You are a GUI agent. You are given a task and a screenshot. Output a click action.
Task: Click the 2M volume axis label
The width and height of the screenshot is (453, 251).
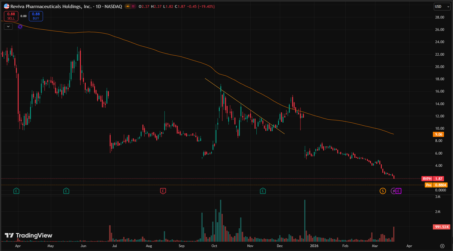pos(437,212)
